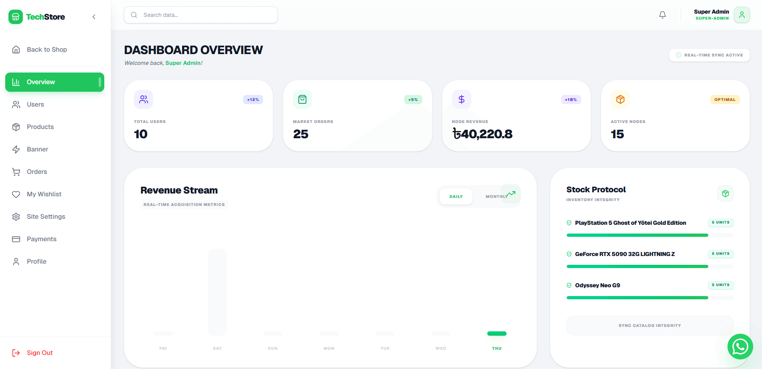Open the Payments page
The height and width of the screenshot is (369, 762).
pos(55,239)
